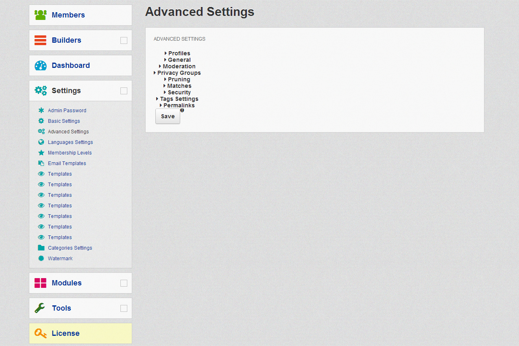Image resolution: width=519 pixels, height=346 pixels.
Task: Open the Membership Levels link
Action: coord(70,153)
